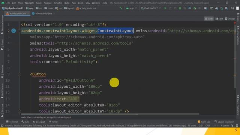Open the Code menu

click(x=39, y=3)
